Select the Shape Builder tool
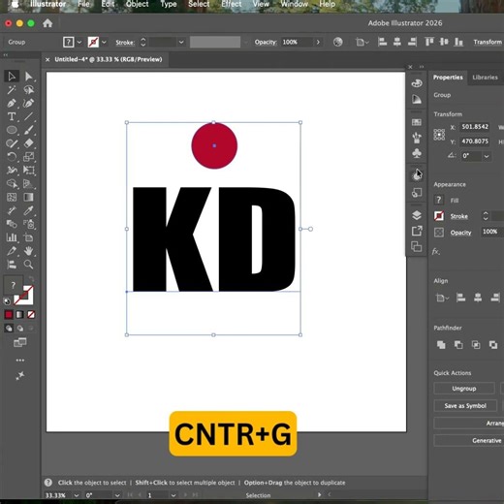The height and width of the screenshot is (504, 504). coord(12,183)
